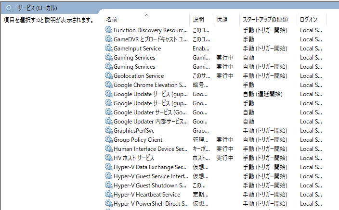Select the Geolocation Service row

click(215, 75)
